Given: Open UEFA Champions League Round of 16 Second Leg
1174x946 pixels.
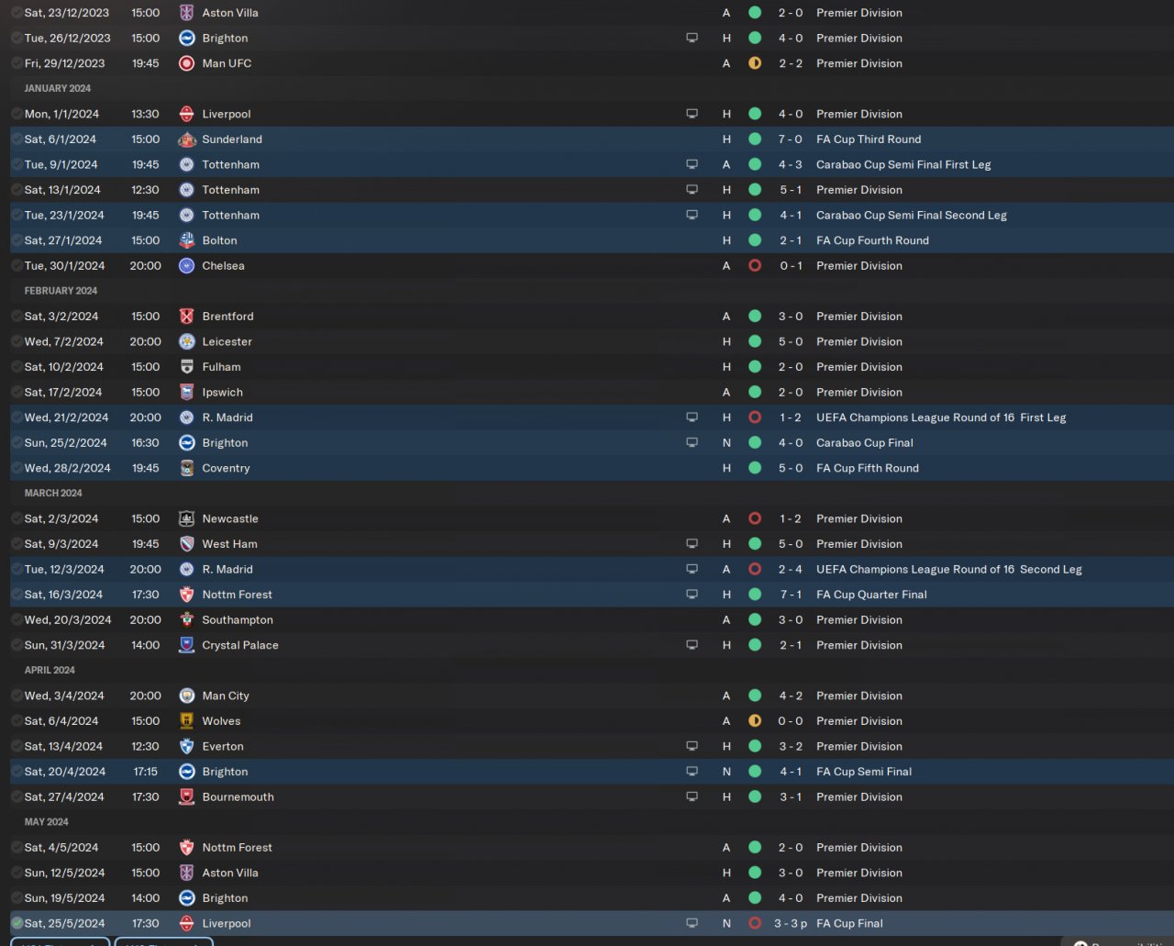Looking at the screenshot, I should [x=948, y=569].
